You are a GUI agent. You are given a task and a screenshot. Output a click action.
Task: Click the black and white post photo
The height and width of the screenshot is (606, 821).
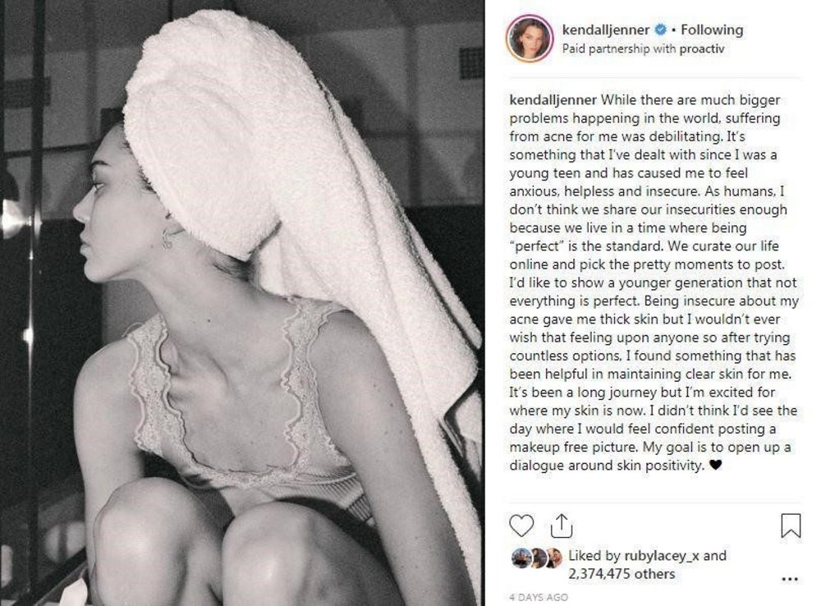click(242, 303)
